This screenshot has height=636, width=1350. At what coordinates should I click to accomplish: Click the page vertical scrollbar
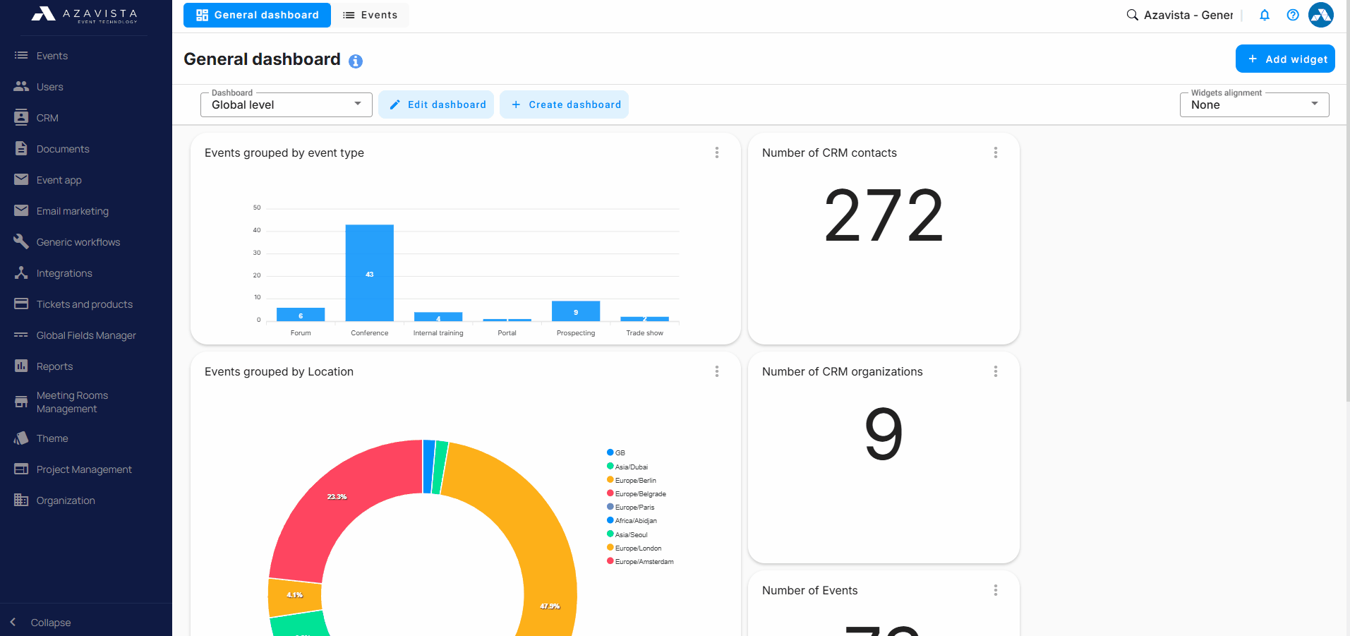pyautogui.click(x=1346, y=201)
